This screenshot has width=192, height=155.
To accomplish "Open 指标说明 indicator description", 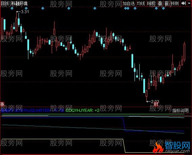I will point(180,111).
